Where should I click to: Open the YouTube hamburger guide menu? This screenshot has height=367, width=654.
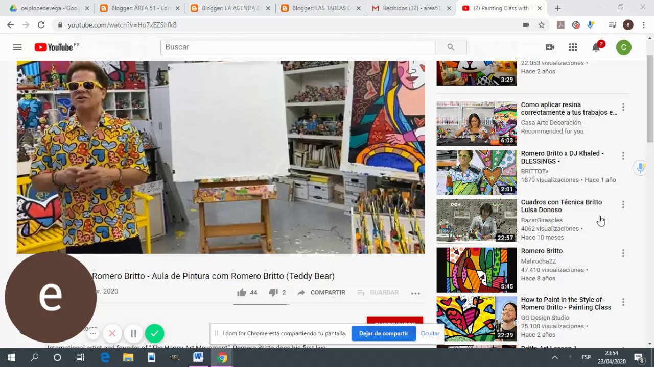pos(17,47)
